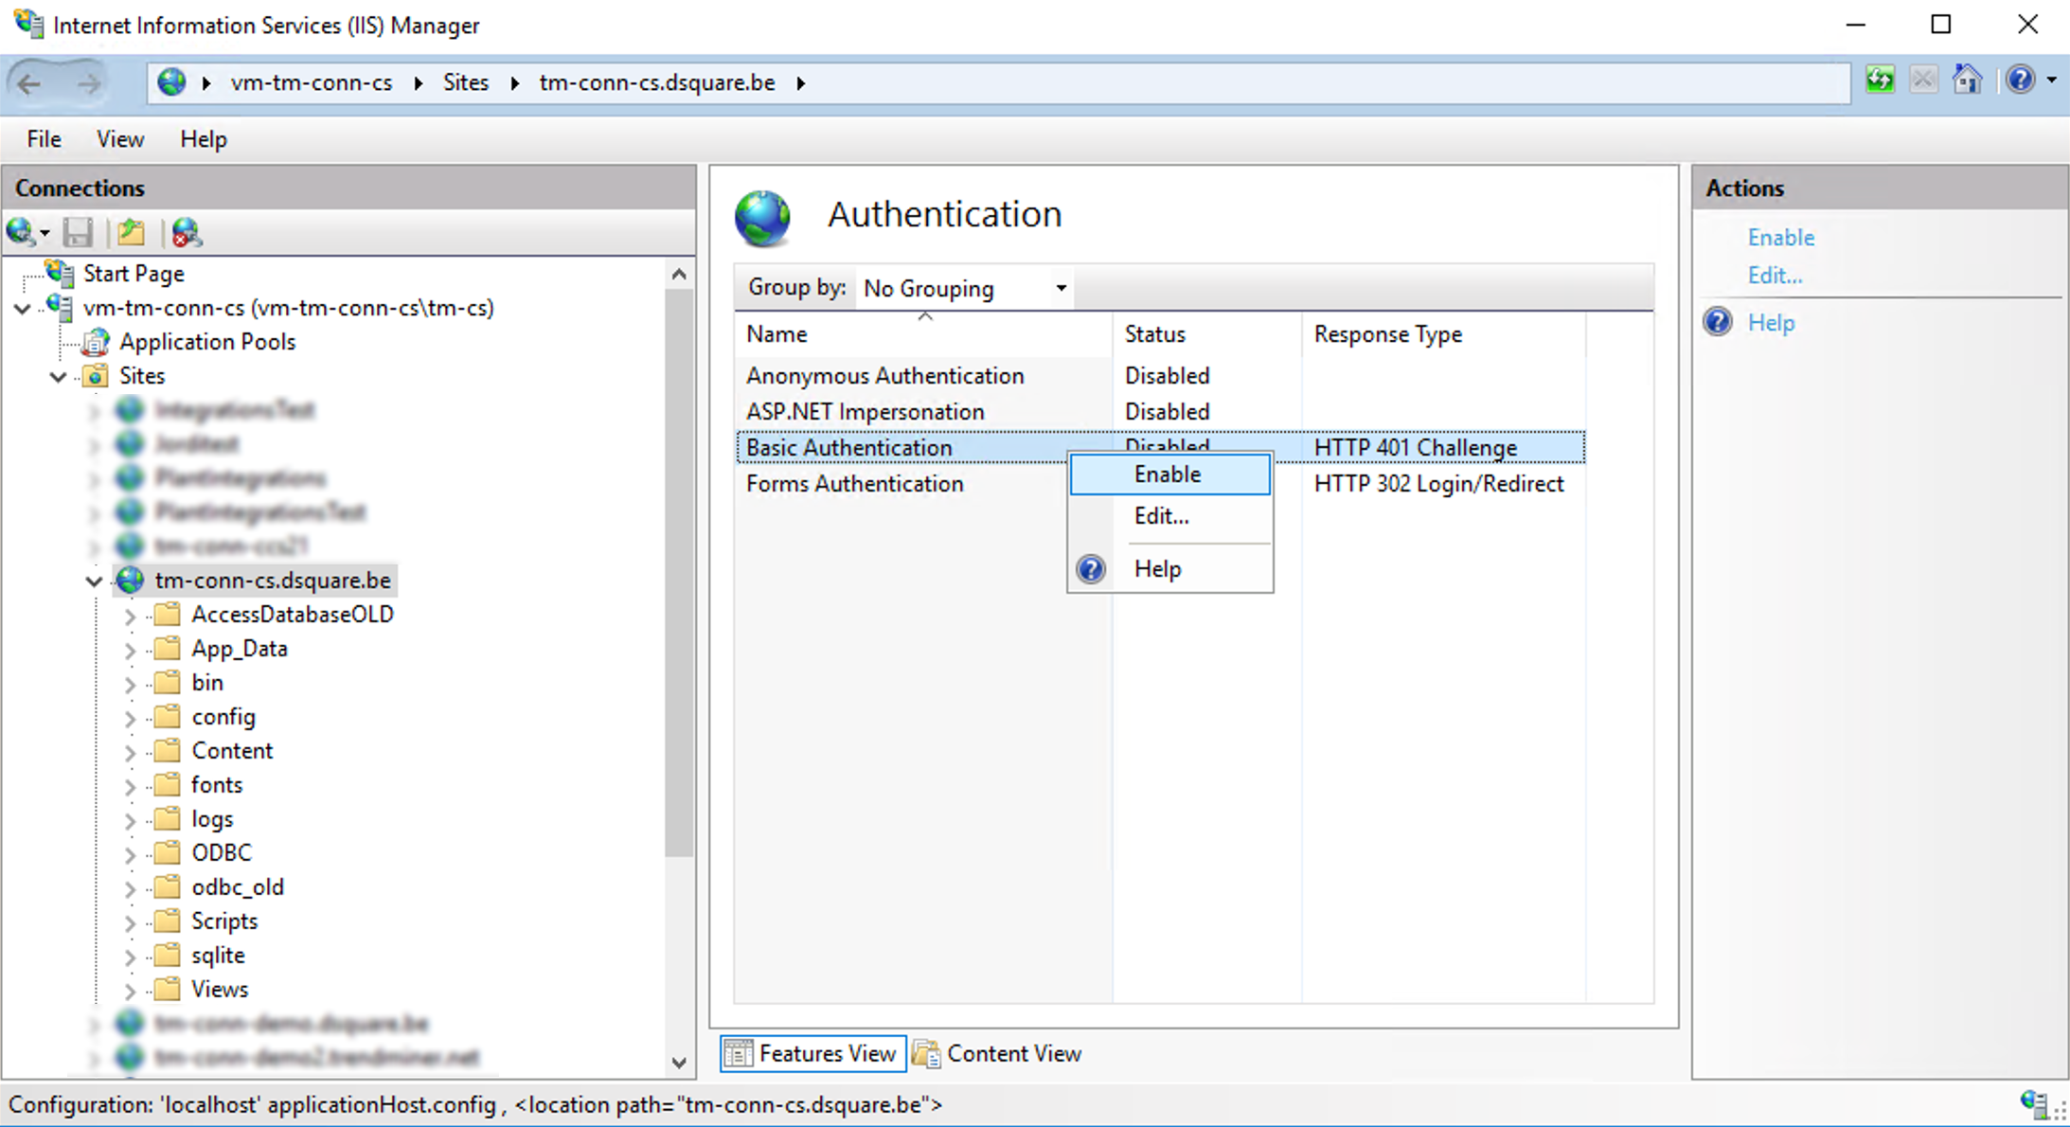Image resolution: width=2070 pixels, height=1127 pixels.
Task: Go to the IIS home page via the house icon
Action: (1968, 80)
